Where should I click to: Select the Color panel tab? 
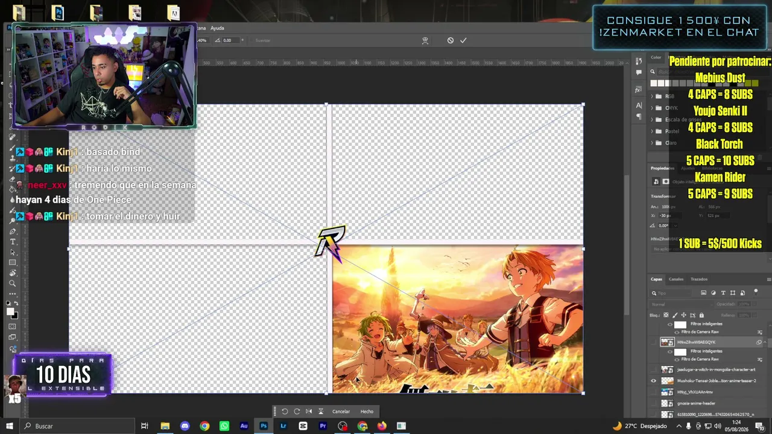click(x=656, y=57)
